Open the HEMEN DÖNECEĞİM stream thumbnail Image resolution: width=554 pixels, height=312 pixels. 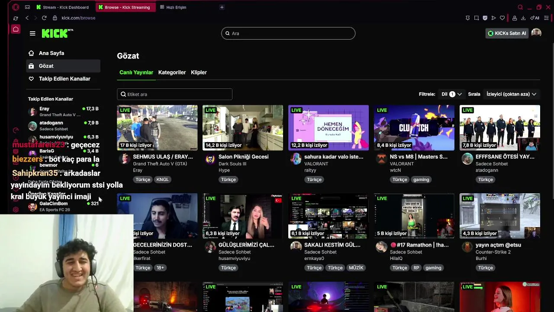329,128
